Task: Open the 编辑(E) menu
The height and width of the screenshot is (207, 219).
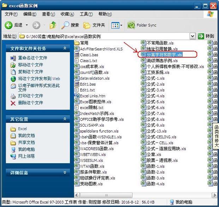Action: (30, 14)
